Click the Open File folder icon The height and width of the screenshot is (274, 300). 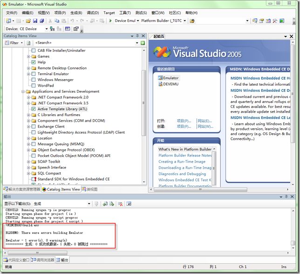point(28,21)
